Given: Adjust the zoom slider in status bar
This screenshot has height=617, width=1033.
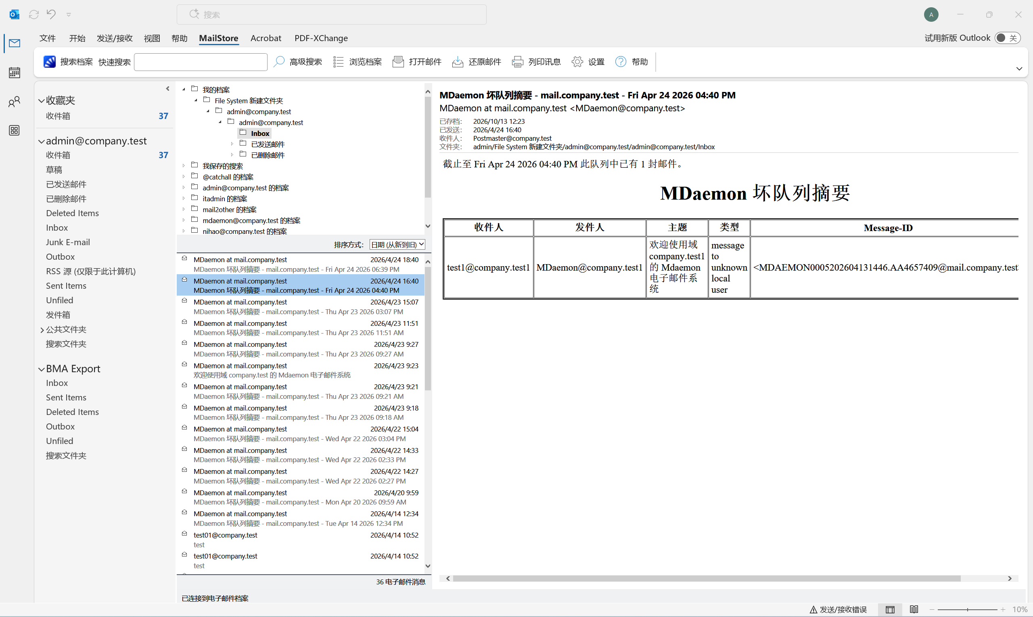Looking at the screenshot, I should pos(967,609).
